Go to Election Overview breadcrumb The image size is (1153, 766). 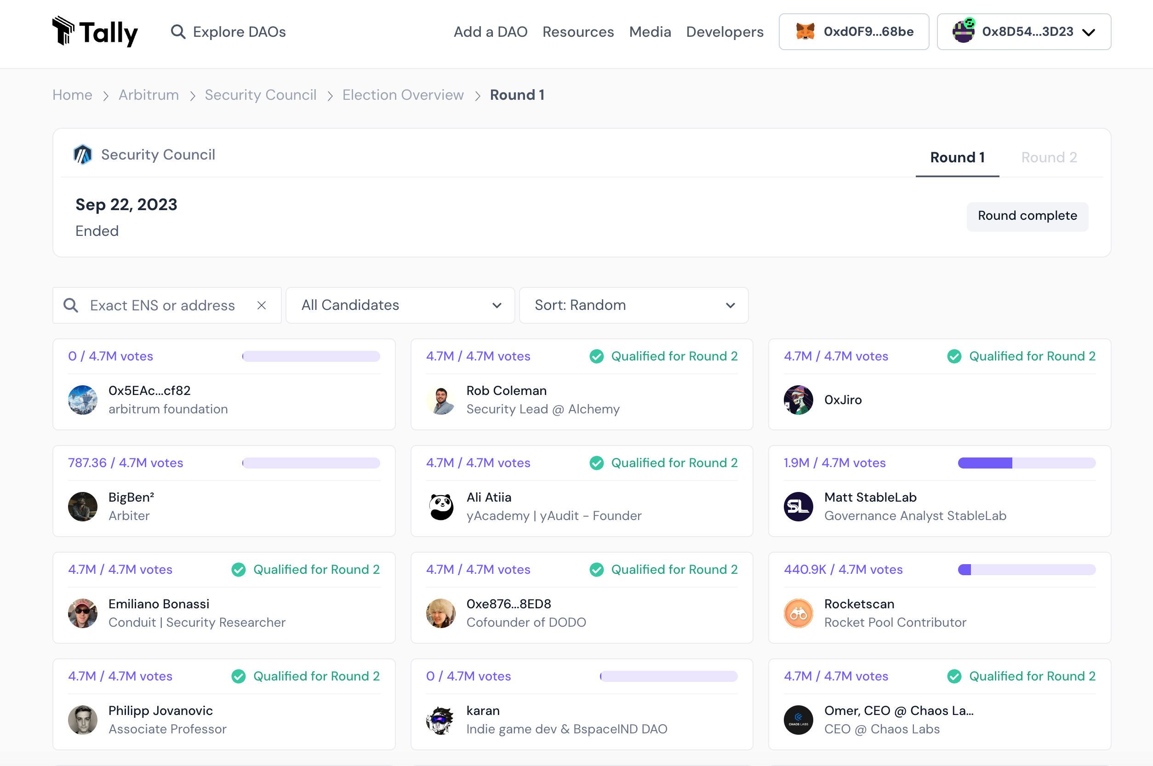point(403,95)
